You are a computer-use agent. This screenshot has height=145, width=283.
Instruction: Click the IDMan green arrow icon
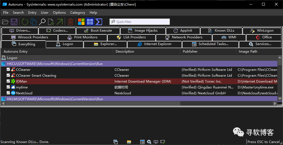pyautogui.click(x=13, y=81)
